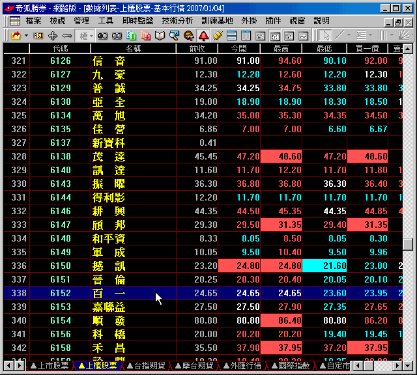Open the 外掛 menu
This screenshot has height=375, width=417.
(x=249, y=21)
